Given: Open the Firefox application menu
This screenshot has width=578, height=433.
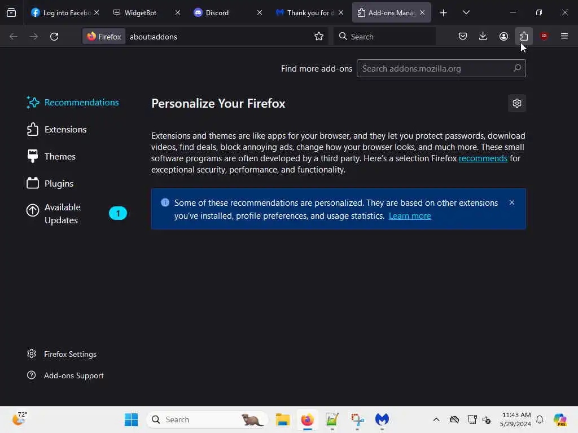Looking at the screenshot, I should 564,36.
